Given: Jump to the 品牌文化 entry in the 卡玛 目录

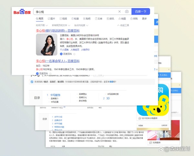Looking at the screenshot, I should pyautogui.click(x=83, y=98).
